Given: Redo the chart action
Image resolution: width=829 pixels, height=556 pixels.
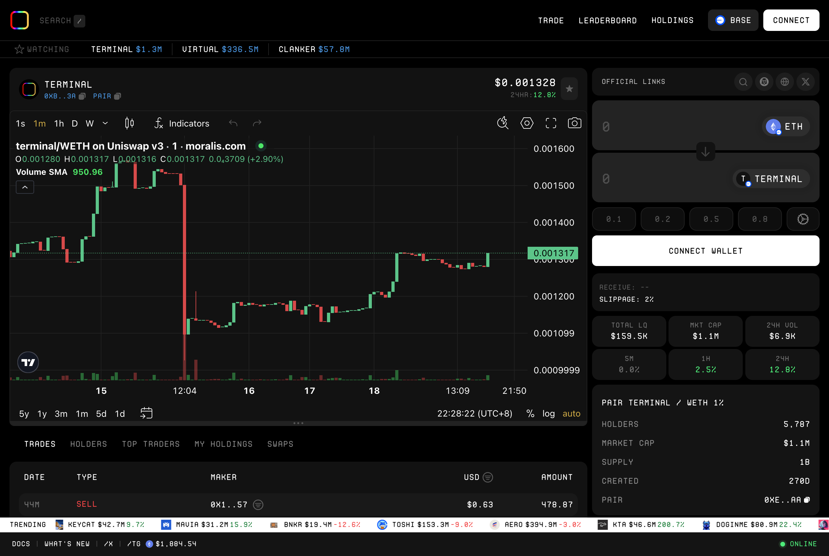Looking at the screenshot, I should [257, 123].
